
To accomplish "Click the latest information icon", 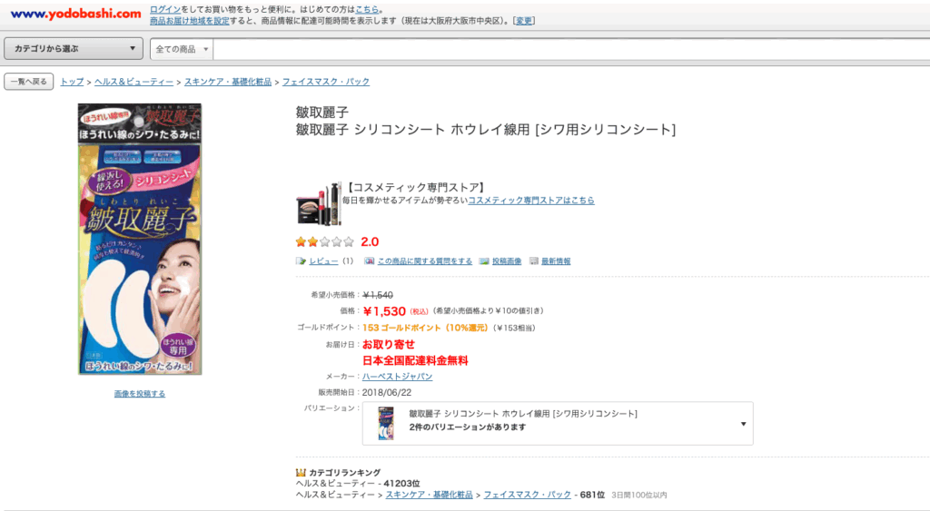I will click(534, 260).
